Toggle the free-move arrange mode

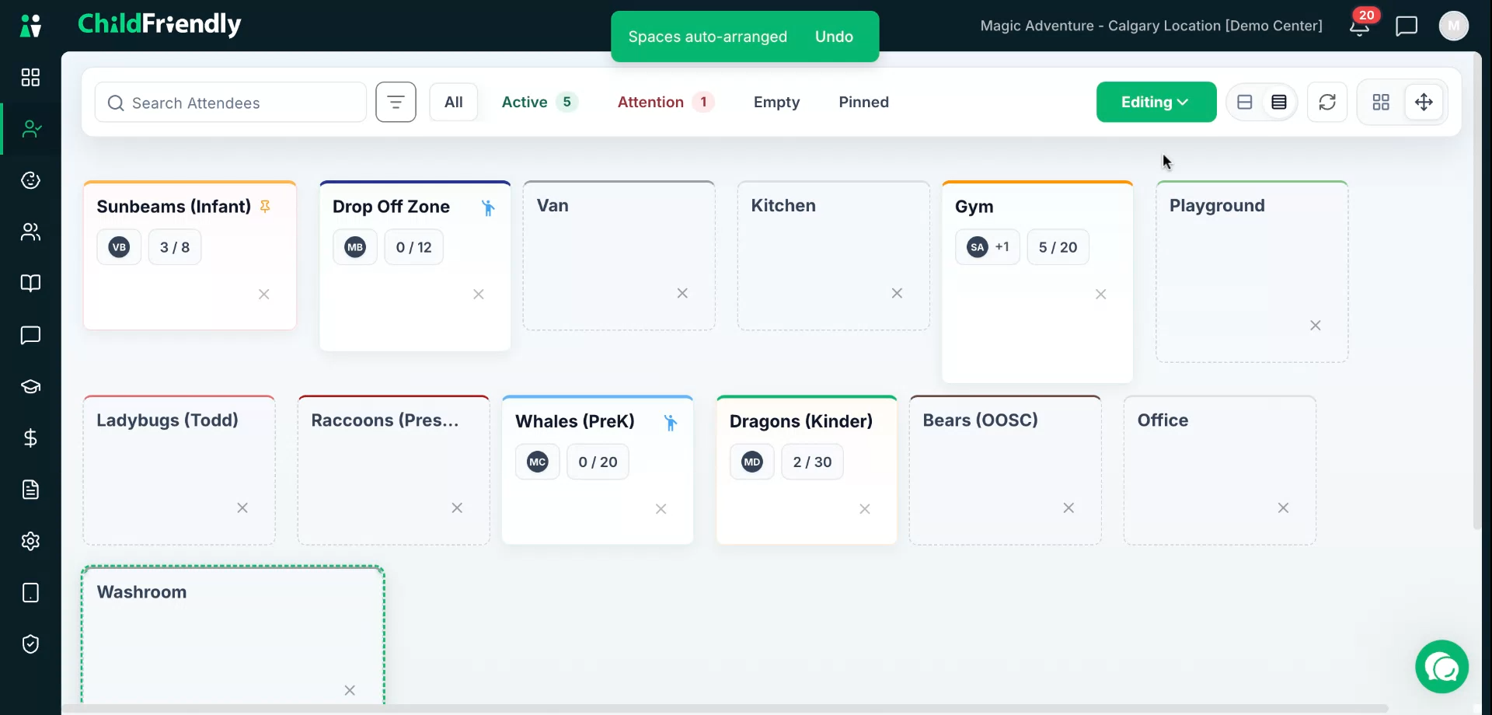tap(1424, 102)
